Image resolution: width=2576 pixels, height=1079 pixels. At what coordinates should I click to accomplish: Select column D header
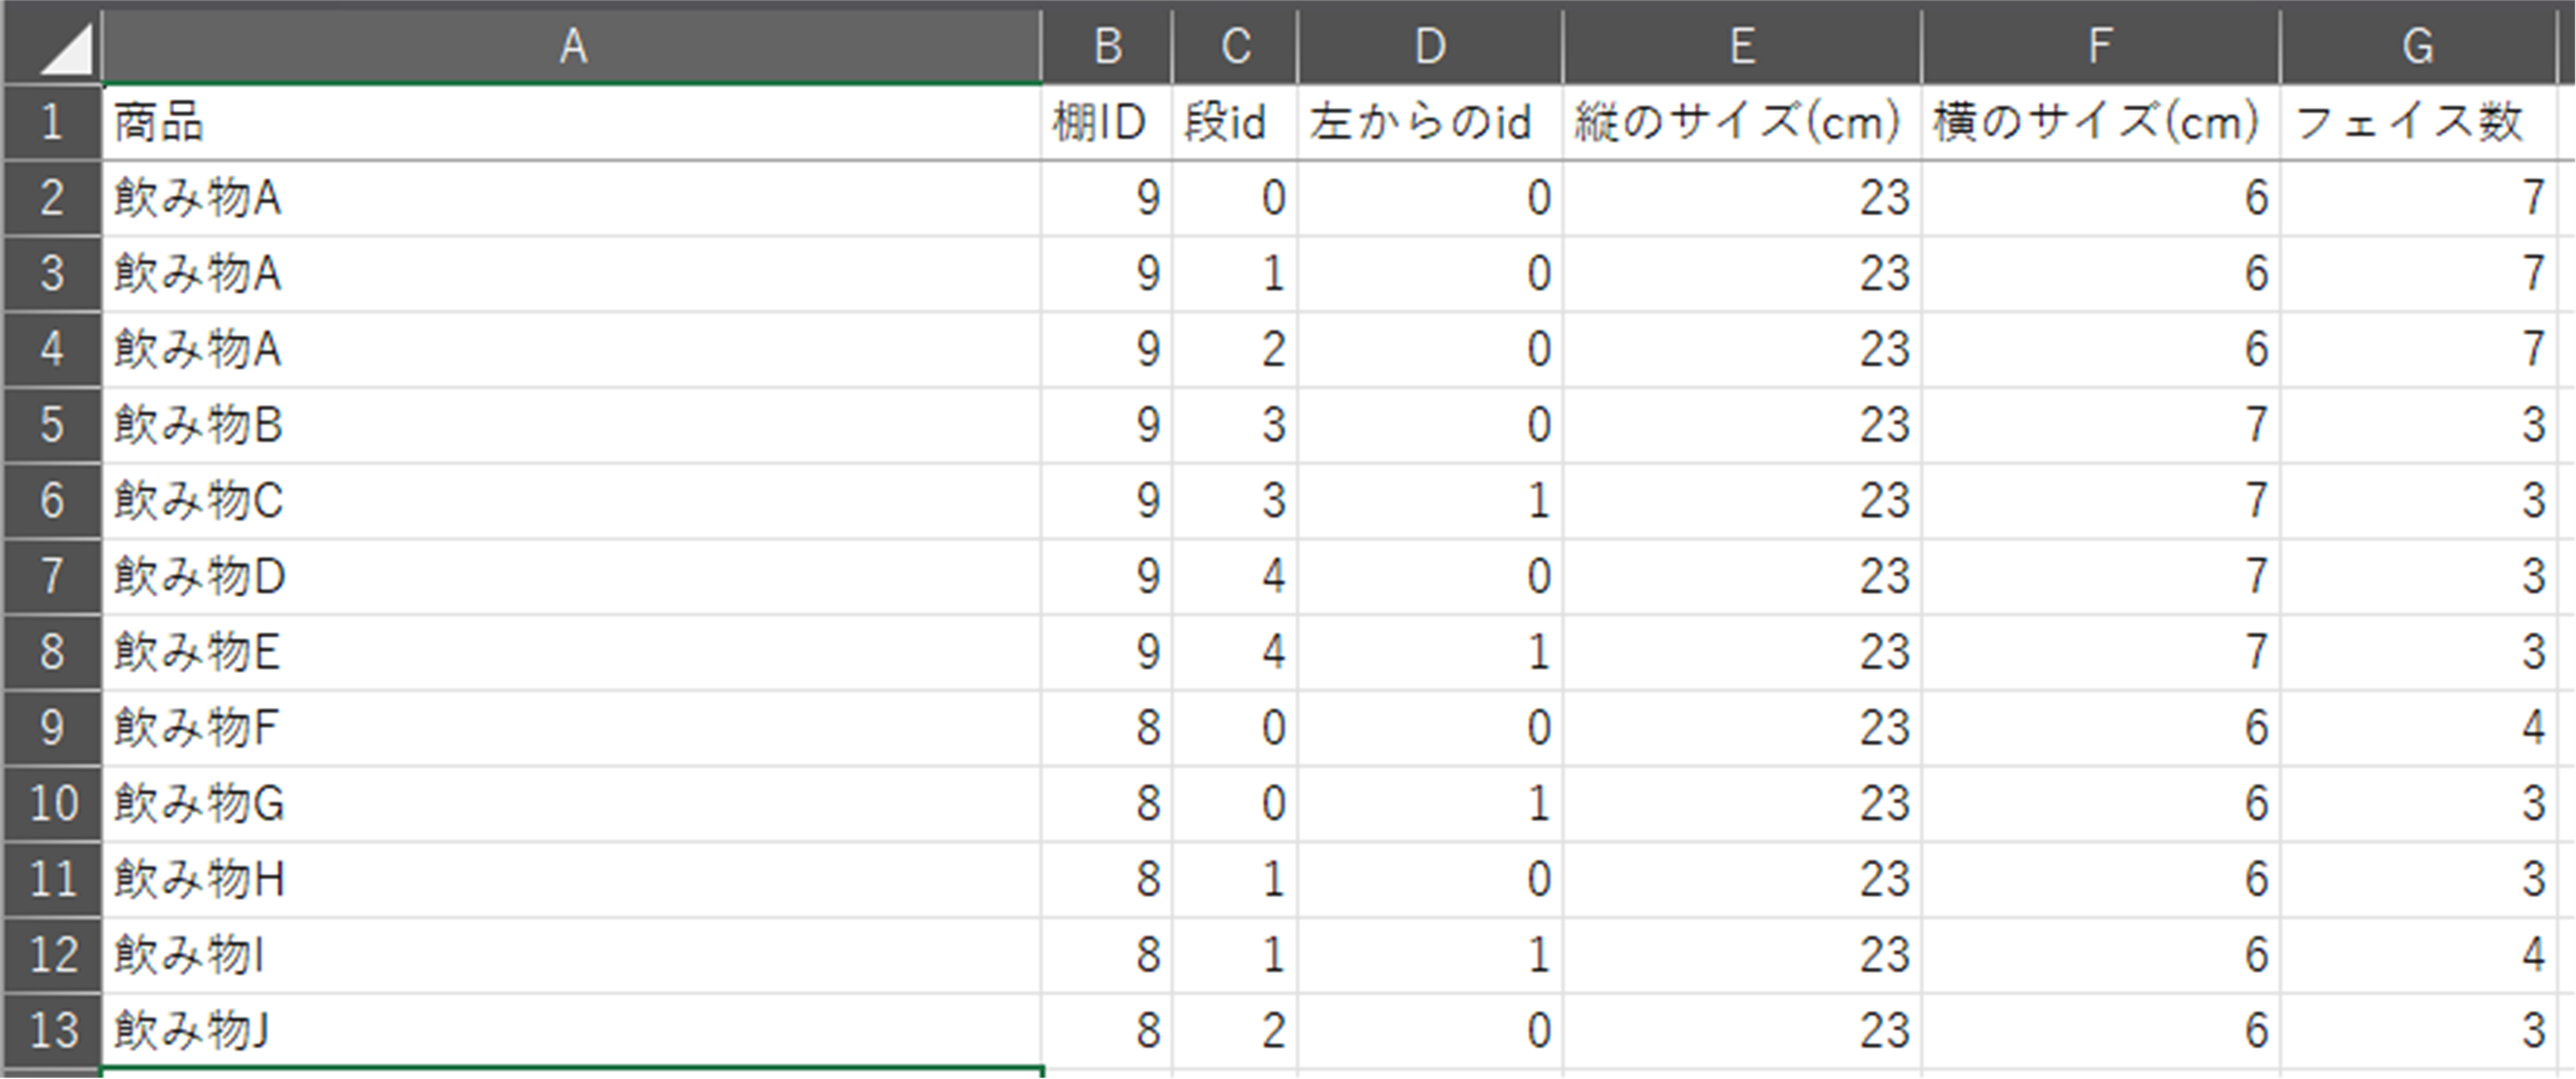coord(1430,46)
